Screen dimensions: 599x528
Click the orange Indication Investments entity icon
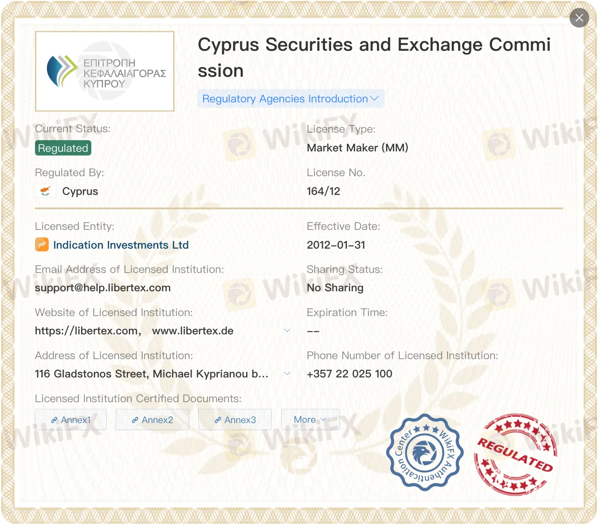42,245
